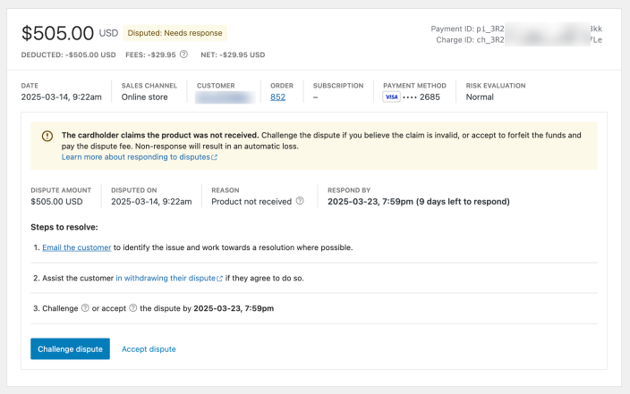
Task: Open Learn more about responding to disputes
Action: tap(135, 156)
